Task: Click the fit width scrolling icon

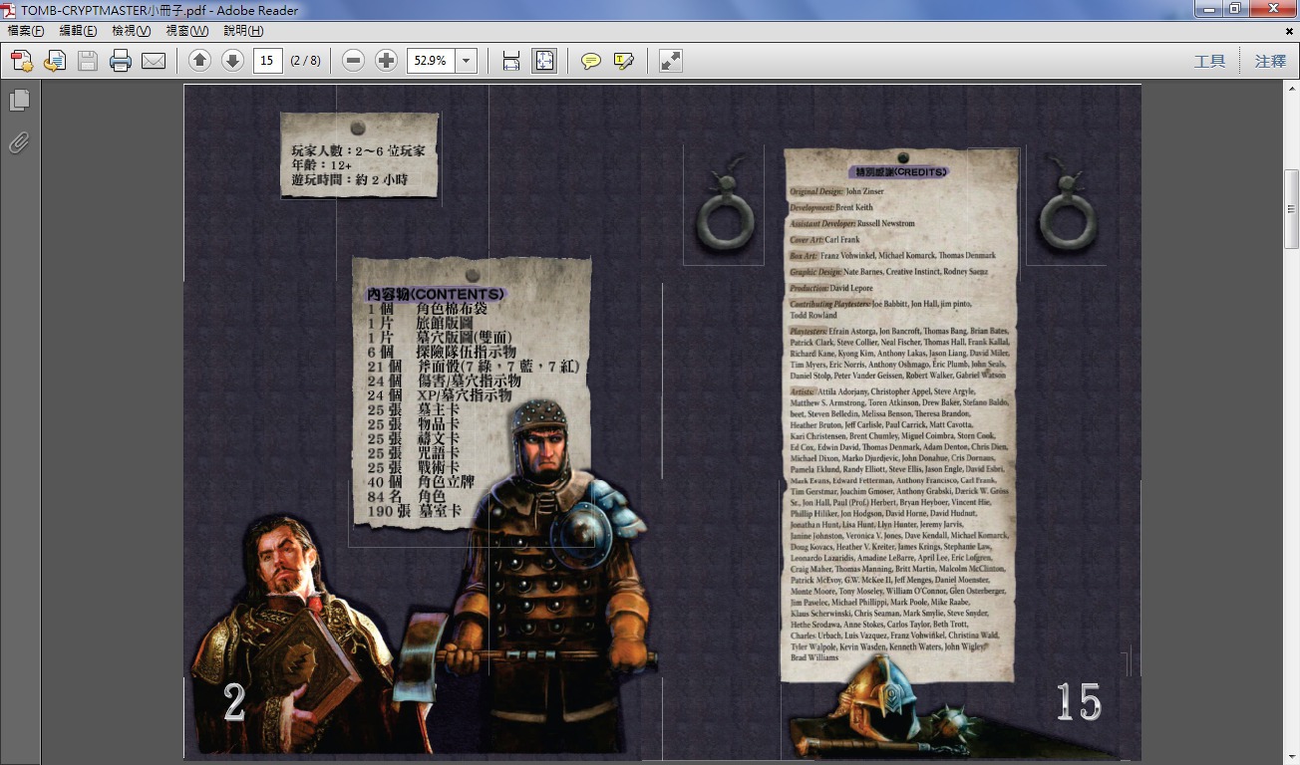Action: tap(511, 61)
